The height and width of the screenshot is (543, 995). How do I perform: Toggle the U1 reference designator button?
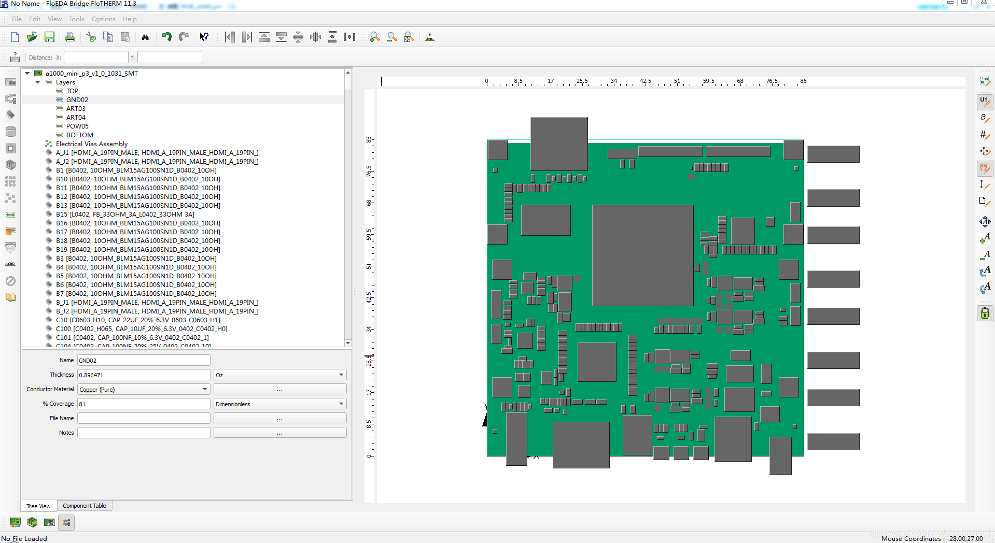pyautogui.click(x=985, y=102)
